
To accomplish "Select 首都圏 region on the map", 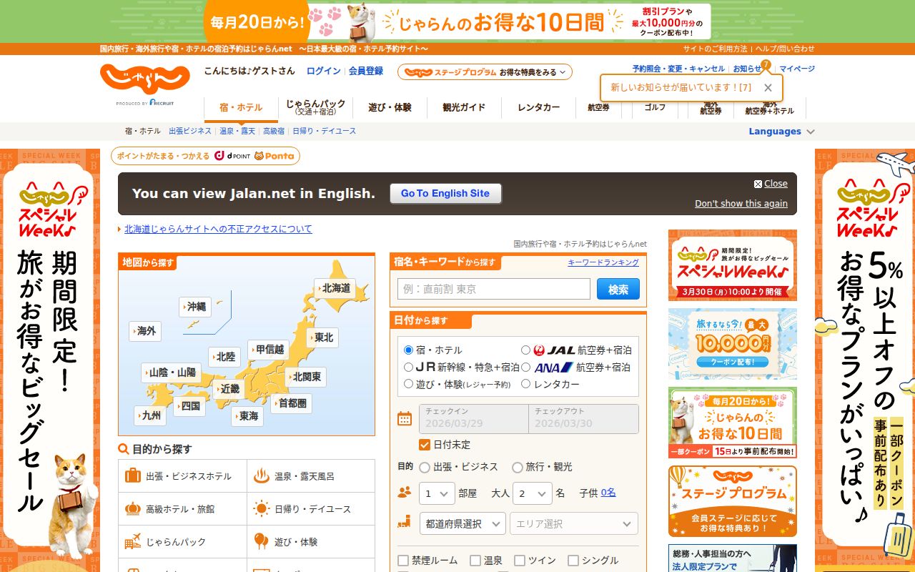I will [291, 403].
